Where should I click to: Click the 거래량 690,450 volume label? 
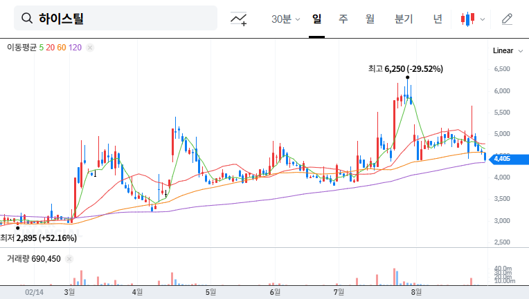pos(34,259)
